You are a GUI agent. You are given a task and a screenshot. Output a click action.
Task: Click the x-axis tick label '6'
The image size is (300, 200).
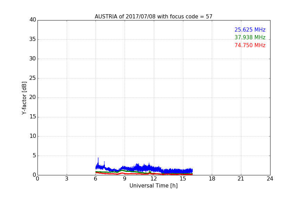tap(95, 179)
